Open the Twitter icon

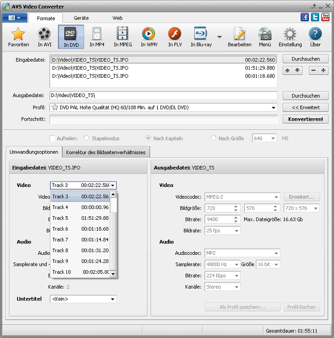(315, 17)
